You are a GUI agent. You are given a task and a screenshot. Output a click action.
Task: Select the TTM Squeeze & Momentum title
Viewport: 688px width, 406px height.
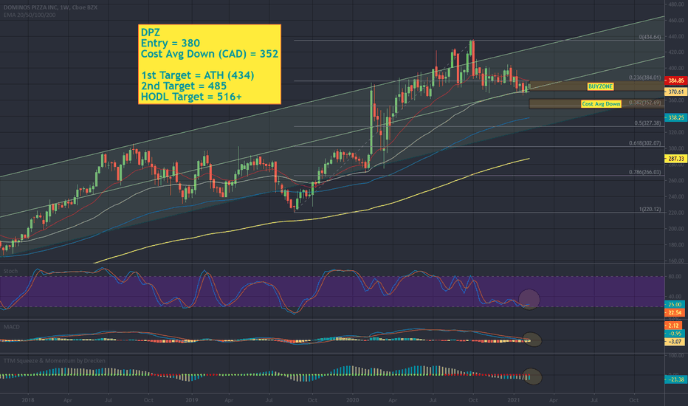pyautogui.click(x=55, y=361)
